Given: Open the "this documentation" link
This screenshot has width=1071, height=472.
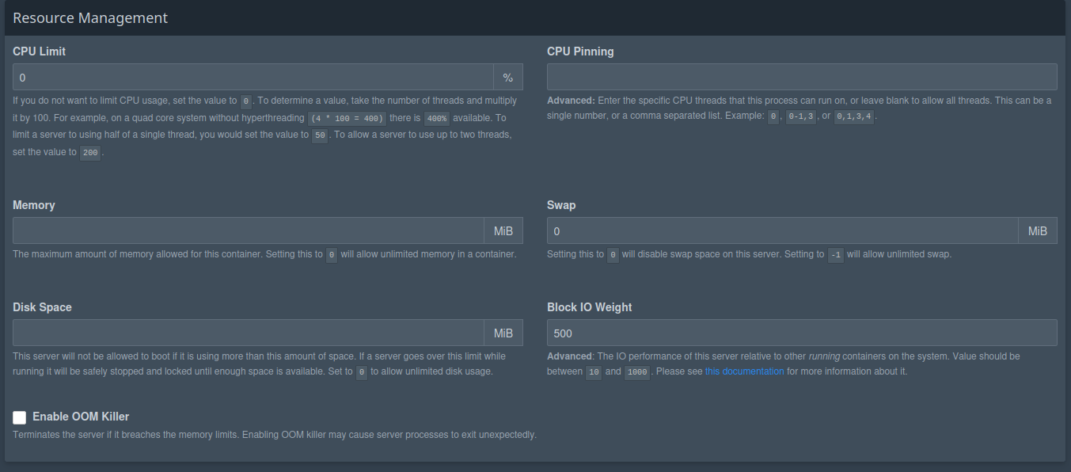Looking at the screenshot, I should click(x=744, y=371).
